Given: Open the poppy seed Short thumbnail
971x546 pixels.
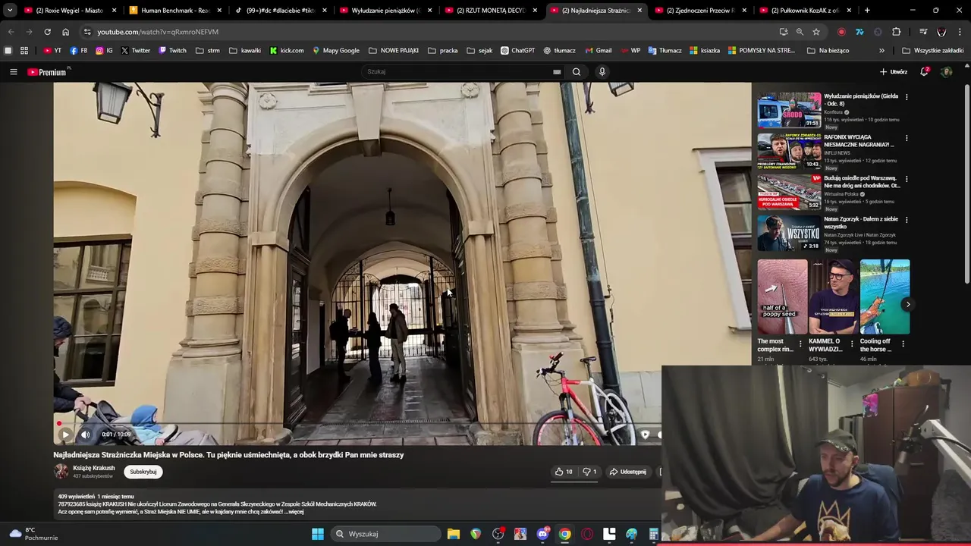Looking at the screenshot, I should [782, 297].
